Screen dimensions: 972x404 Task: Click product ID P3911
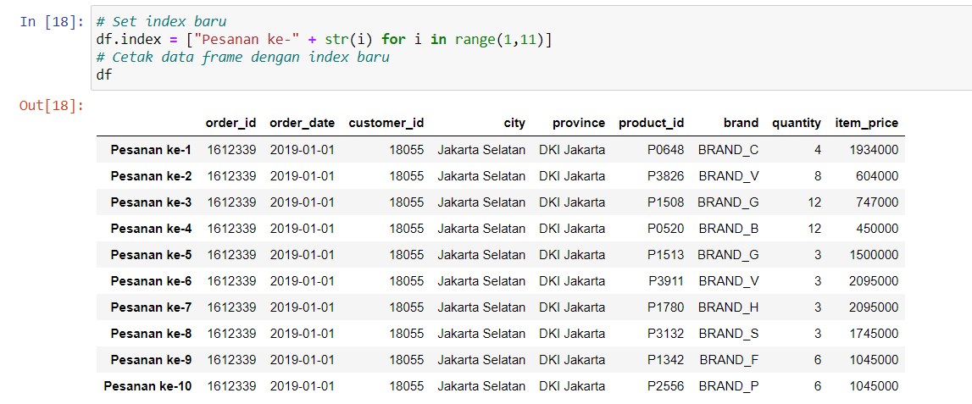pyautogui.click(x=666, y=281)
